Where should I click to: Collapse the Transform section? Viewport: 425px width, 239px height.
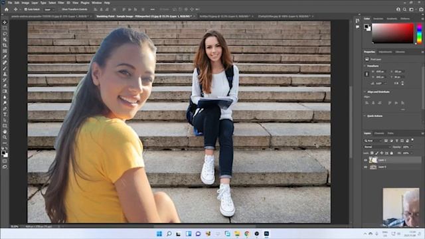[x=365, y=66]
